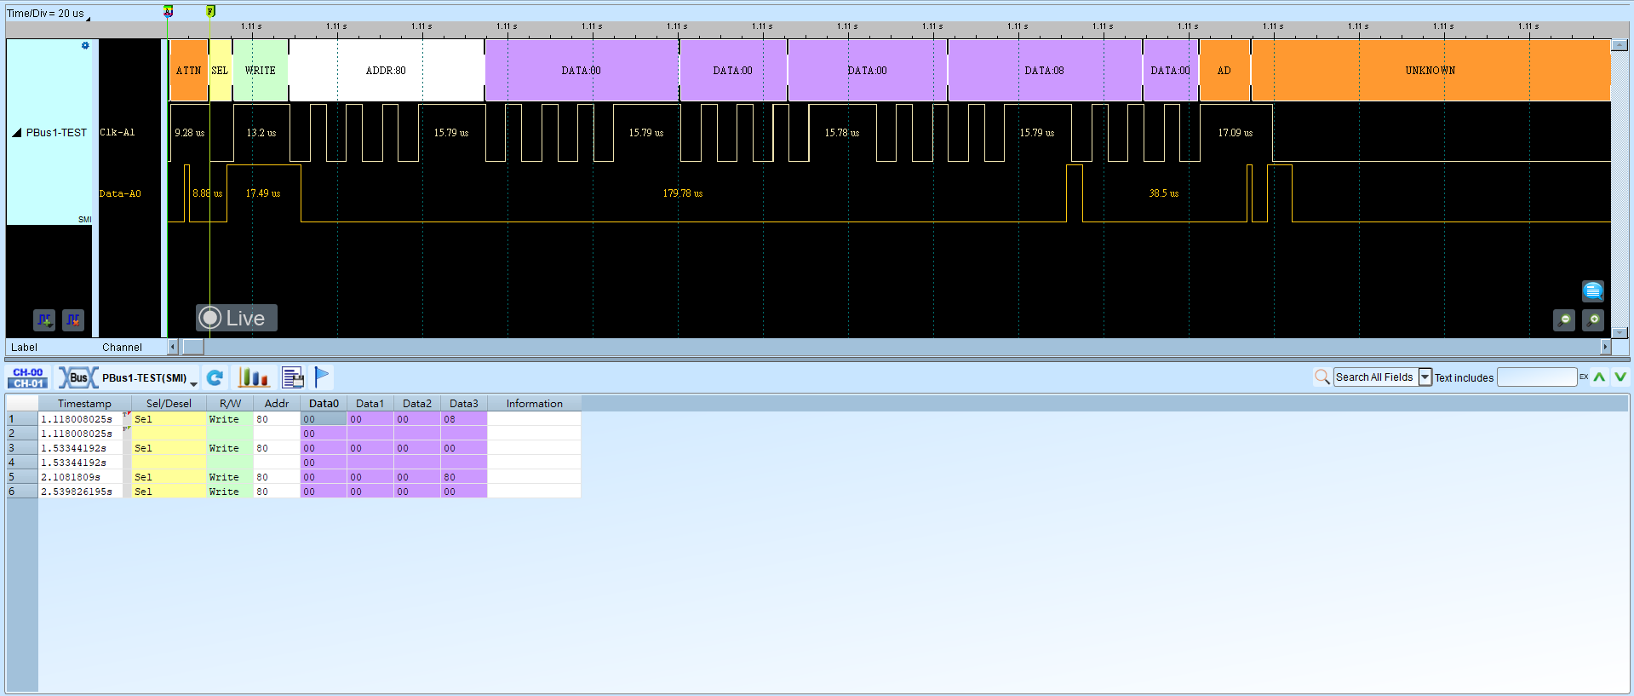Select the A cursor marker on ruler

[169, 11]
